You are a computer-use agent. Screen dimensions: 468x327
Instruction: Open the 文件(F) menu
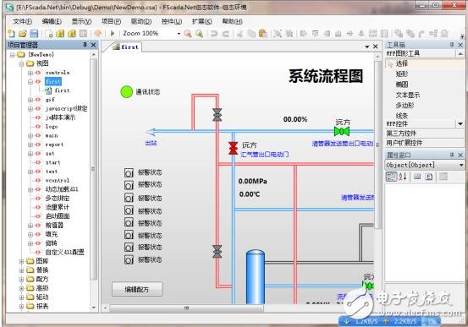click(22, 21)
